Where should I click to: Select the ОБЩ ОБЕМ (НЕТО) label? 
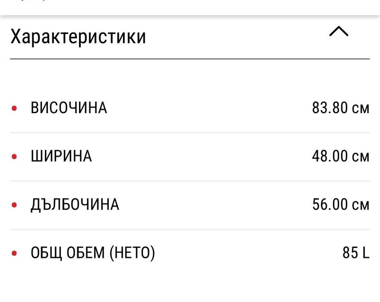pos(92,253)
